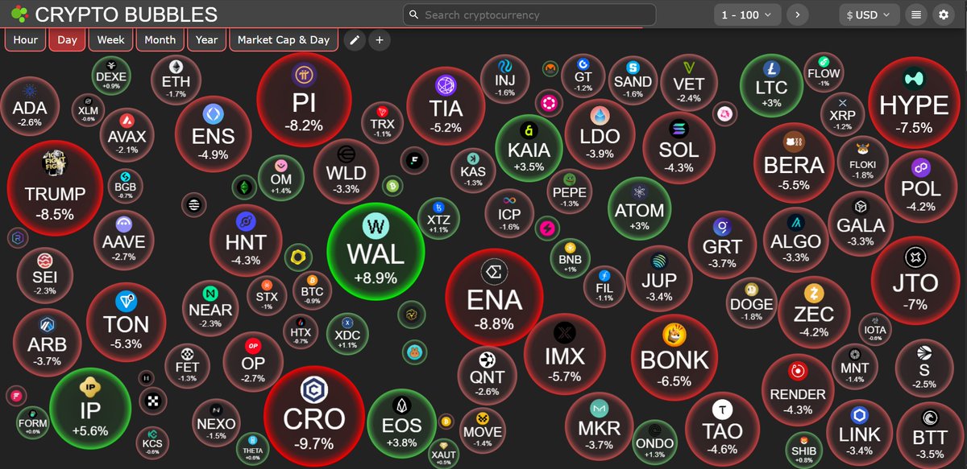Open the edit chart pencil icon

point(354,39)
